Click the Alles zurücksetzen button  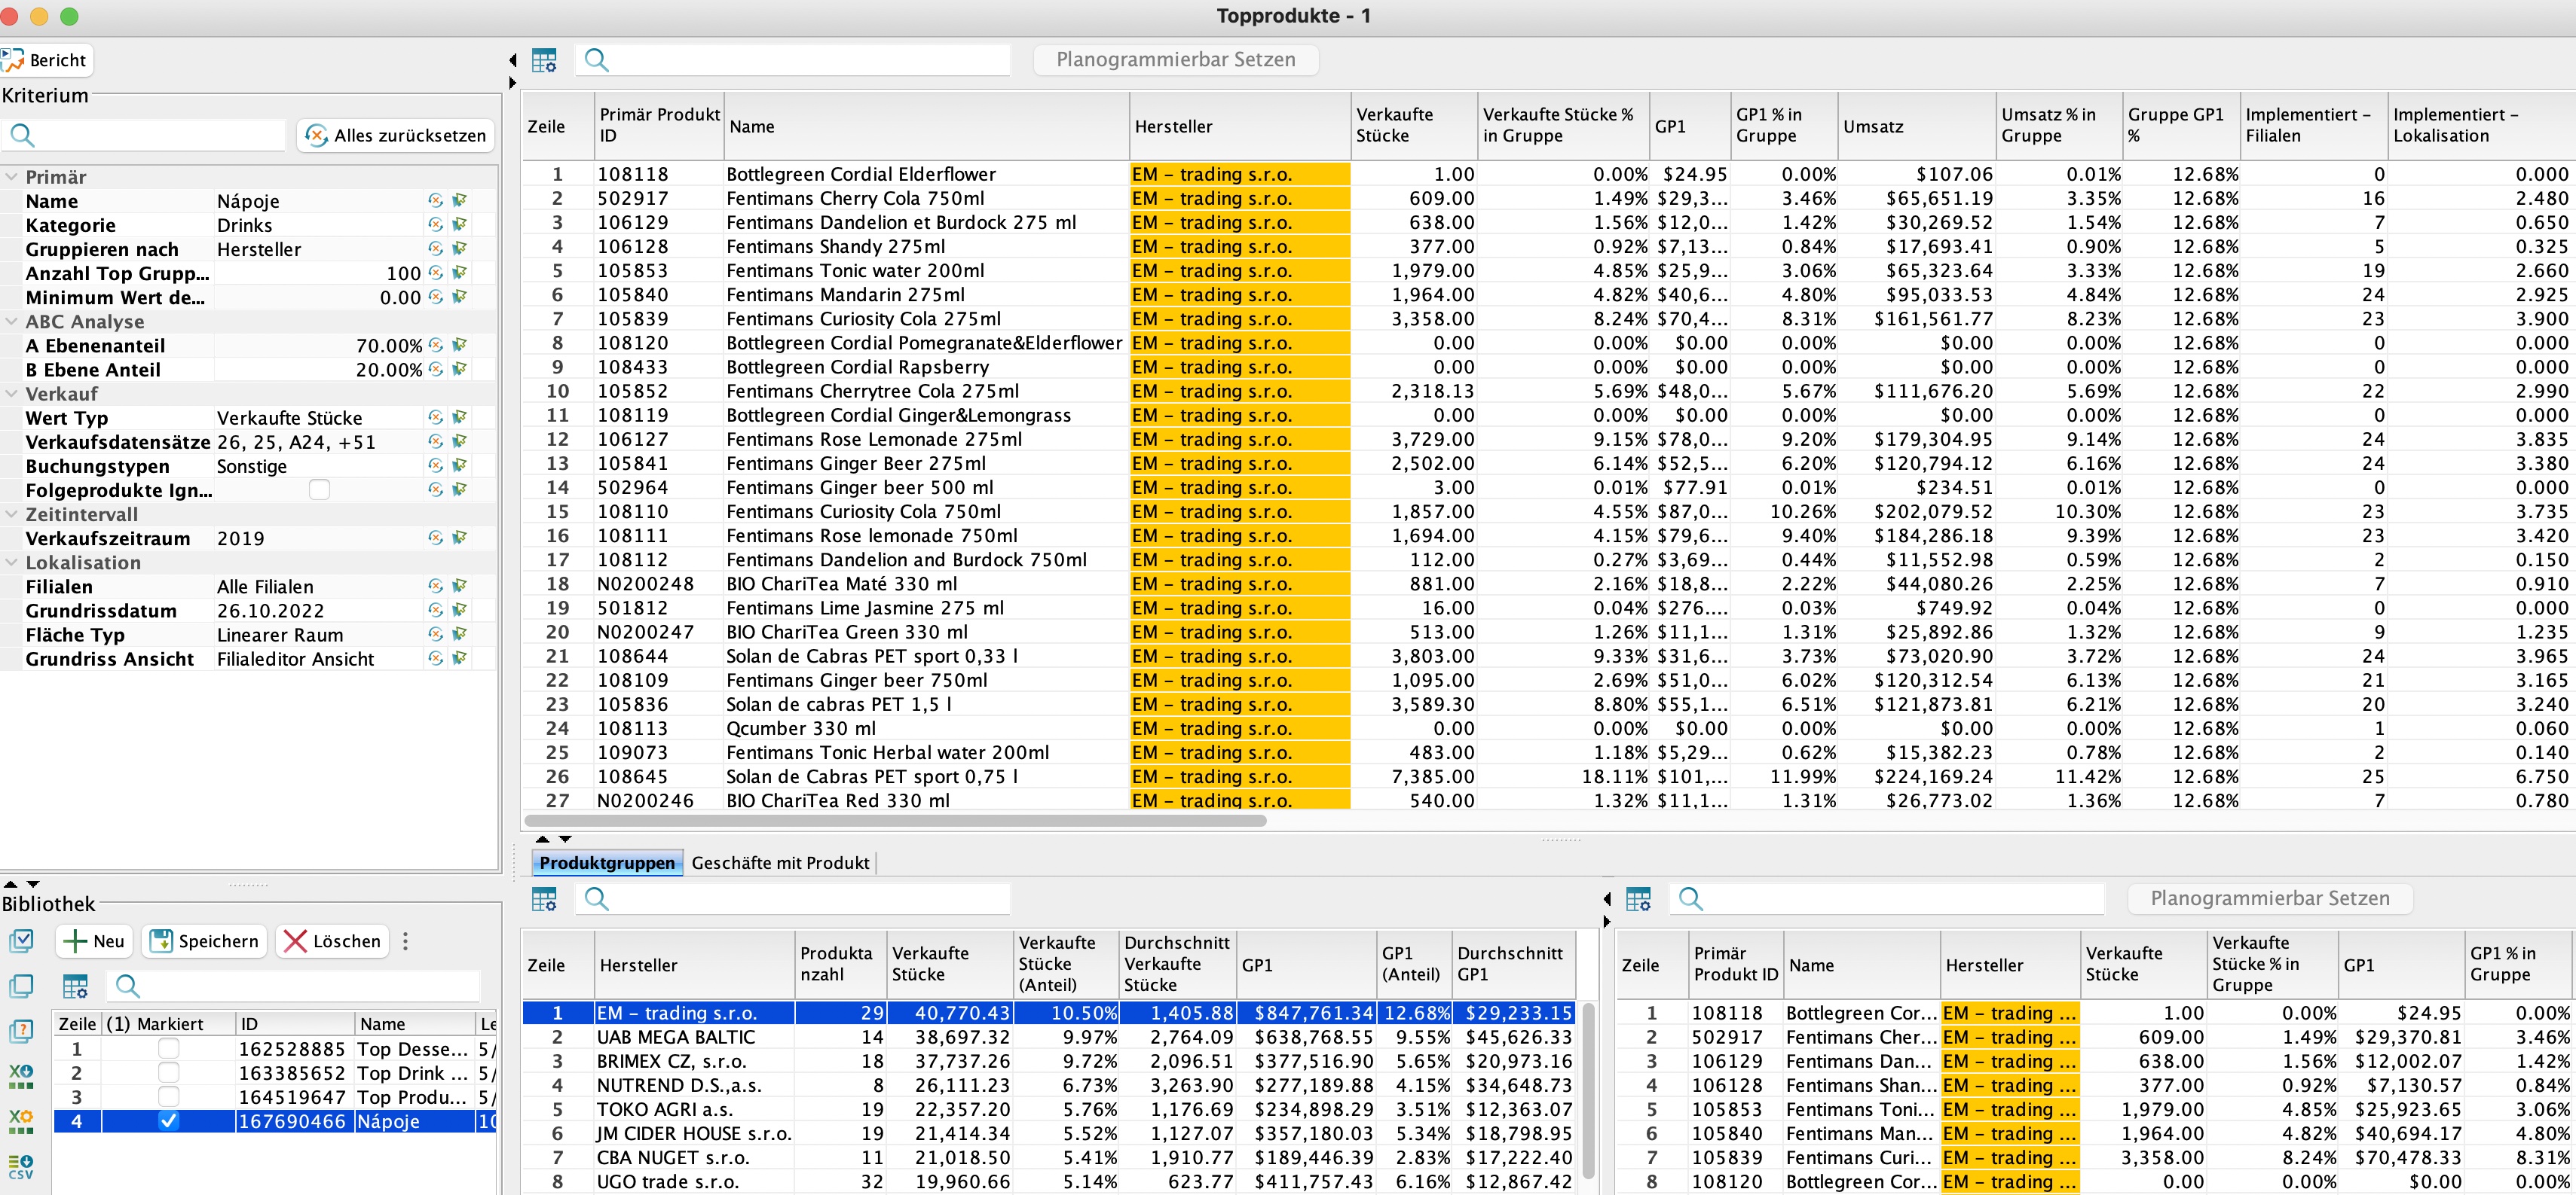(x=396, y=135)
